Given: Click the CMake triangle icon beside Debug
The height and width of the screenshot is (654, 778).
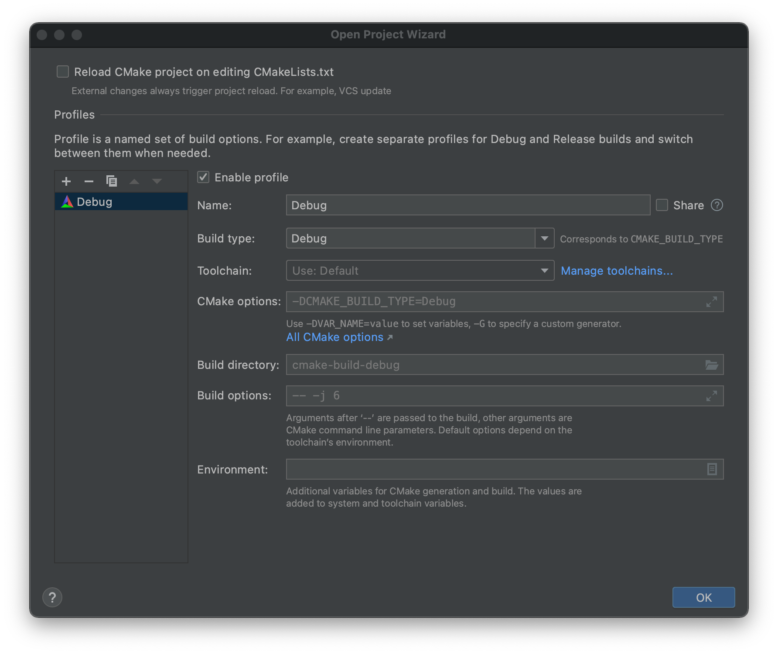Looking at the screenshot, I should tap(67, 201).
